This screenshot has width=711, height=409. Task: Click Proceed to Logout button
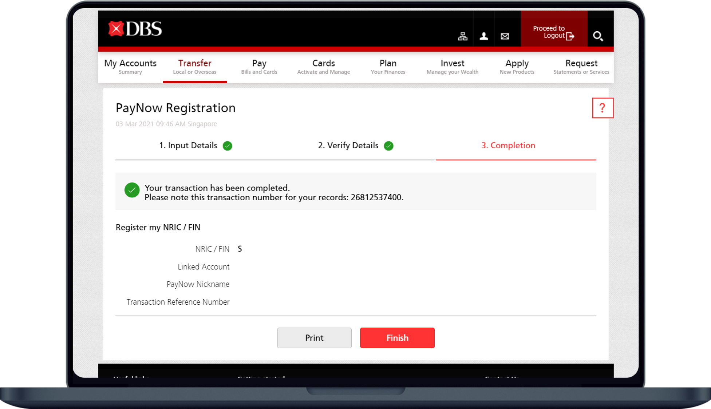554,29
